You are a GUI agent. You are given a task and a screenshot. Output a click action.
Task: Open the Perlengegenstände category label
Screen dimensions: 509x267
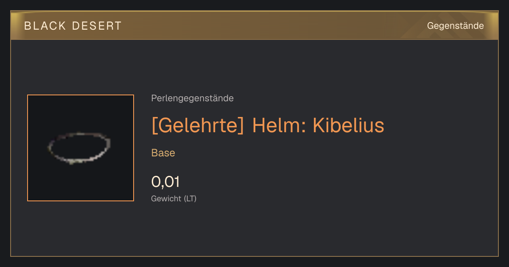coord(192,98)
